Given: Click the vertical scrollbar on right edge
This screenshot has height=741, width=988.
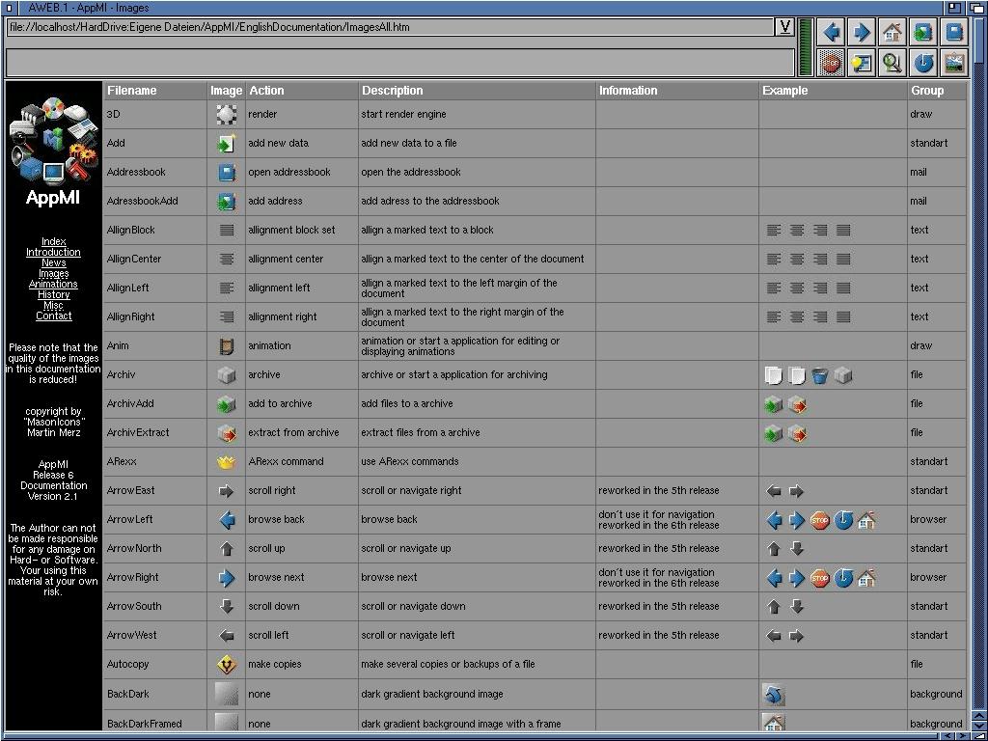Looking at the screenshot, I should pyautogui.click(x=979, y=386).
